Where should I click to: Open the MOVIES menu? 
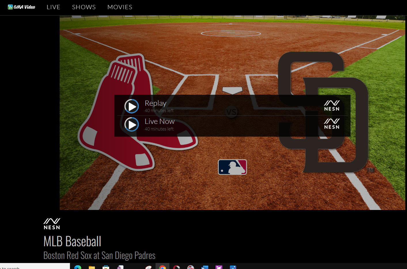point(120,7)
